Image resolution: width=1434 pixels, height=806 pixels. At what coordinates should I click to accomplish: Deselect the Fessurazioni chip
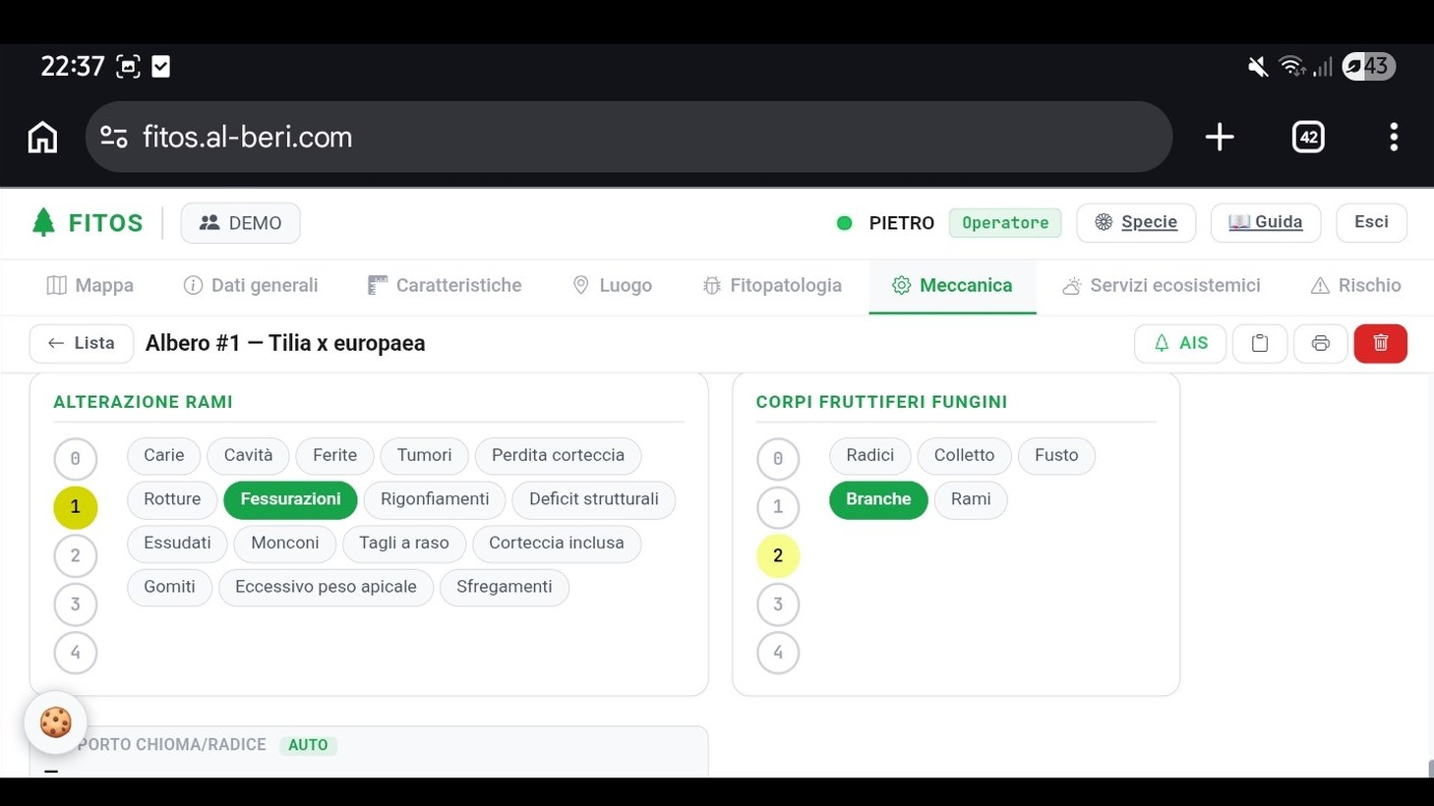(291, 499)
